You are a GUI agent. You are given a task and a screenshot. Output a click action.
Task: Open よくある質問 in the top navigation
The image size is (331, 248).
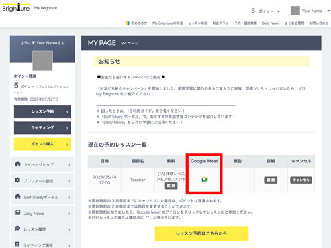[x=294, y=23]
